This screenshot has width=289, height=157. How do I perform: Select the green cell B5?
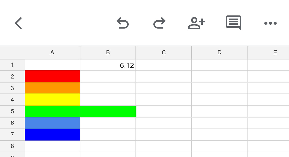coord(108,111)
